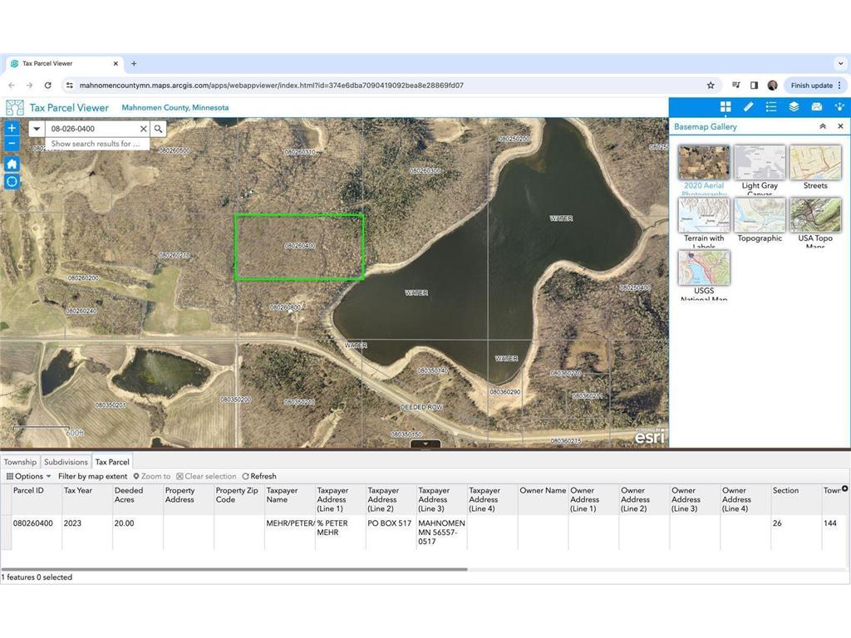Collapse the Basemap Gallery panel
851x638 pixels.
tap(823, 126)
